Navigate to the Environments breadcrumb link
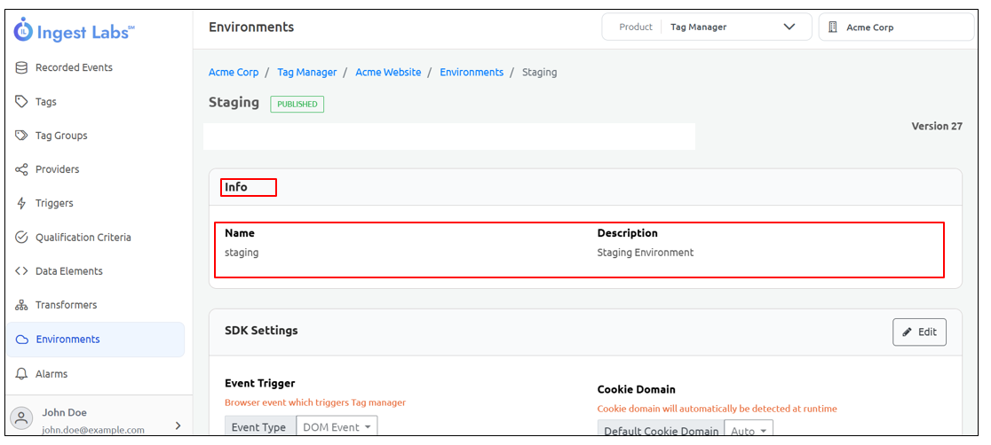 [x=472, y=73]
